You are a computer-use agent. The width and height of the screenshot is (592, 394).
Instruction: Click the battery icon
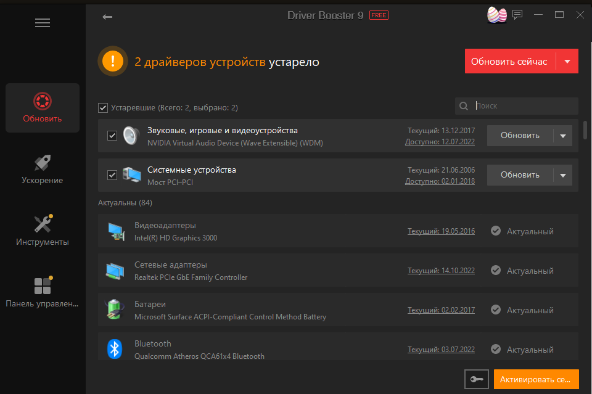point(114,310)
